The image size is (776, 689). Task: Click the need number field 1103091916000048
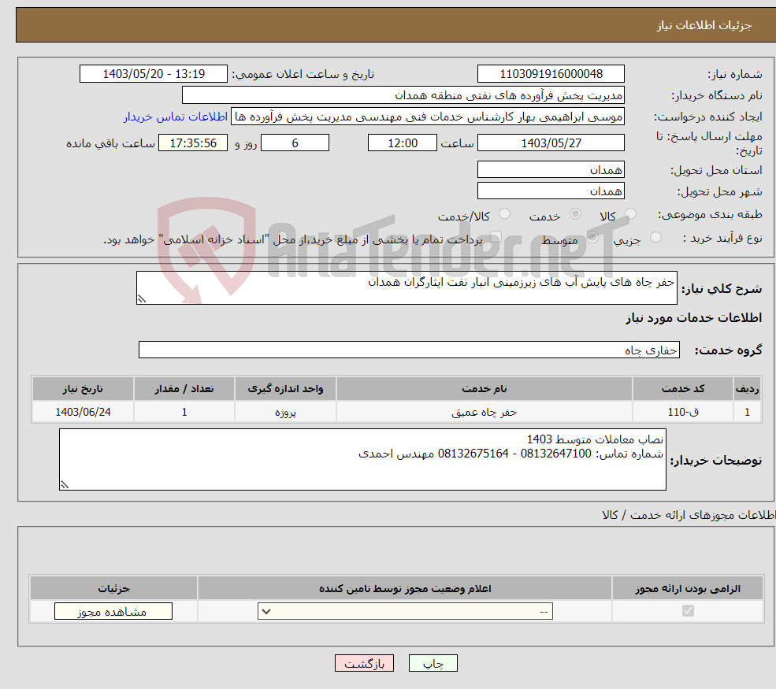click(x=551, y=74)
